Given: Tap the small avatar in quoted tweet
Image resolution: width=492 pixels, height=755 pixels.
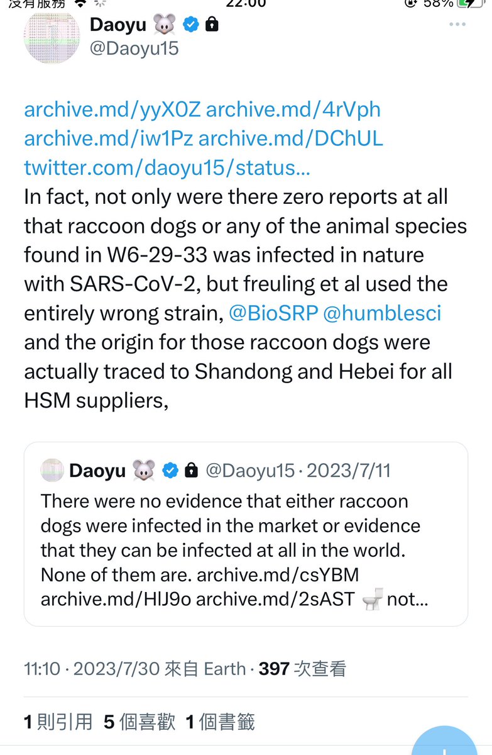Looking at the screenshot, I should [x=52, y=470].
